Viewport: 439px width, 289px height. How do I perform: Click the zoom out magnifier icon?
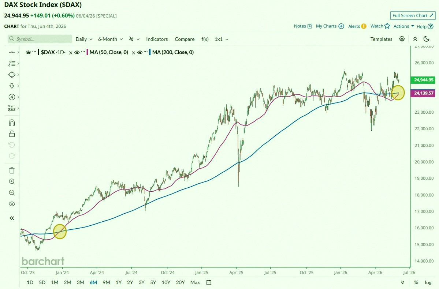(x=12, y=193)
